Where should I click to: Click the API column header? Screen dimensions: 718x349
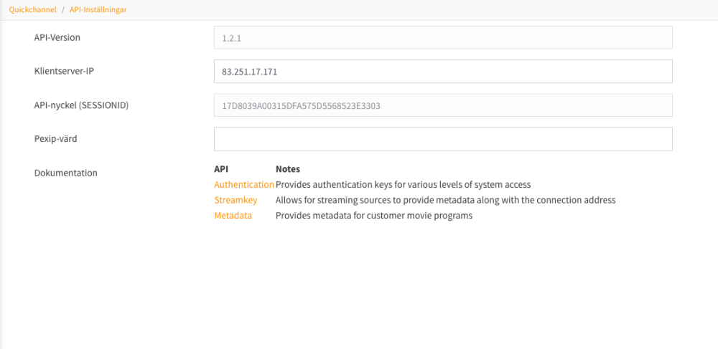click(x=221, y=169)
